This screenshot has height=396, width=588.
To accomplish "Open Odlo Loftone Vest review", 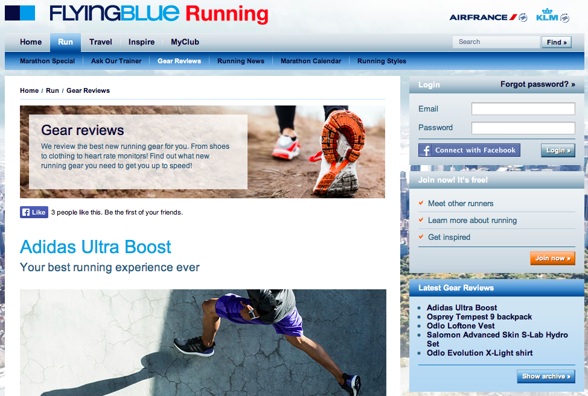I will [x=461, y=325].
